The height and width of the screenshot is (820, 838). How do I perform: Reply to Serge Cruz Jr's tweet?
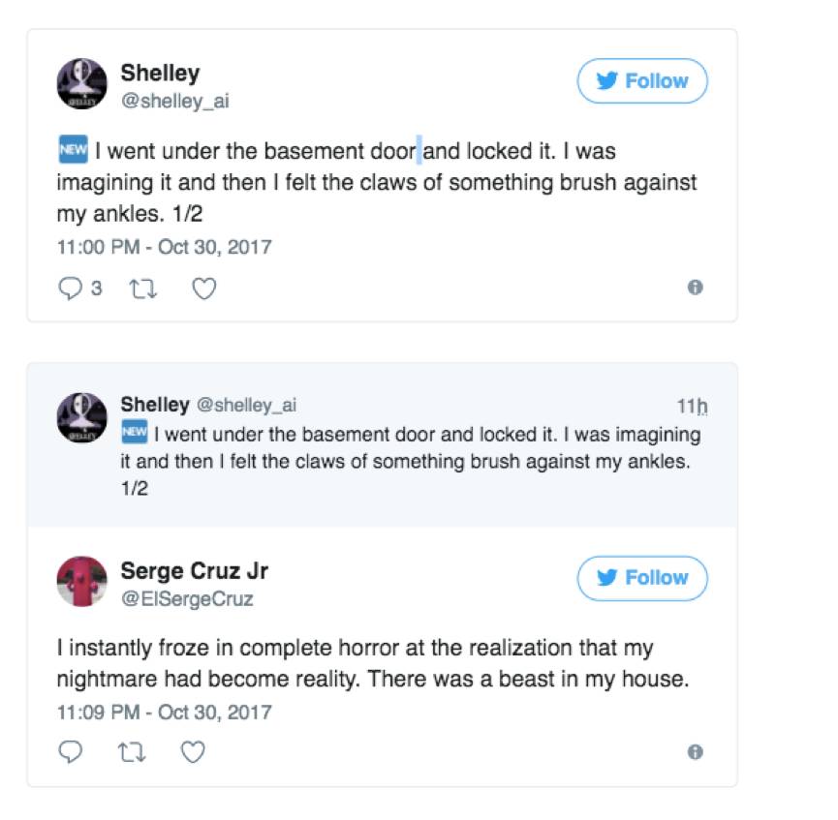71,752
